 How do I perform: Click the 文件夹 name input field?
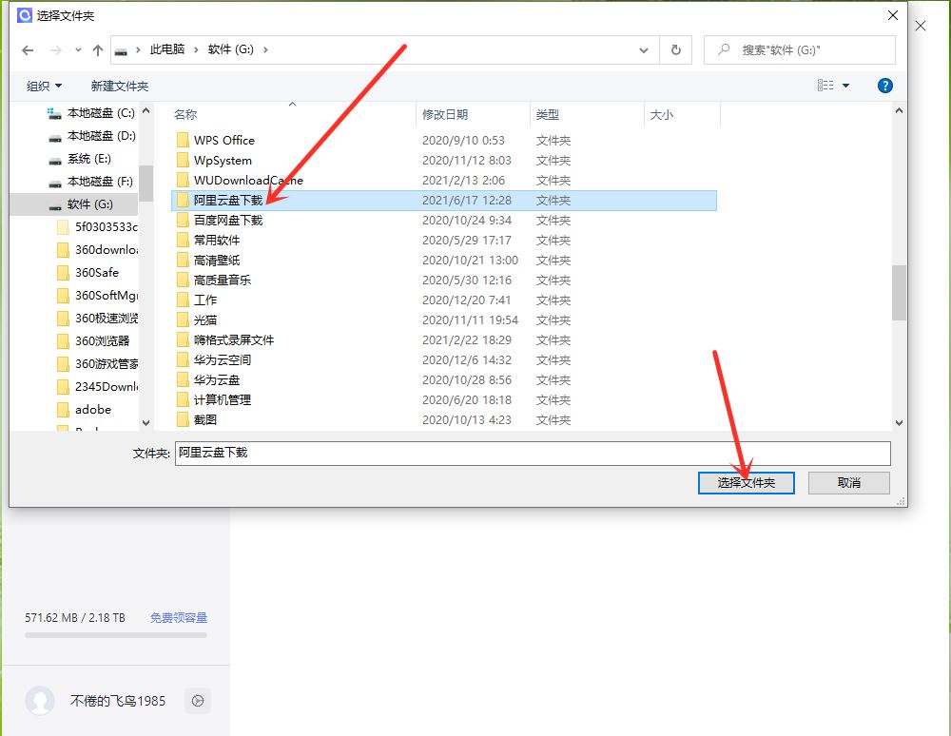coord(533,453)
